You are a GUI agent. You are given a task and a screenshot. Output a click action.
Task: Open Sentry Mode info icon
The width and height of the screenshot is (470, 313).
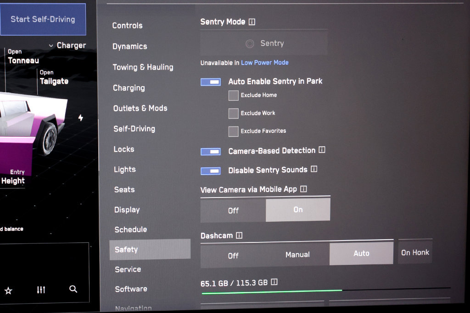pyautogui.click(x=252, y=22)
